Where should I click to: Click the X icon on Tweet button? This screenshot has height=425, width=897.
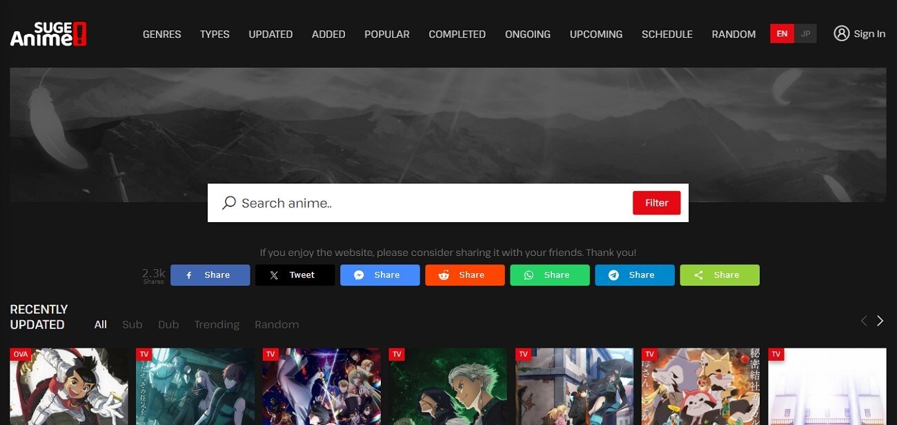(274, 275)
